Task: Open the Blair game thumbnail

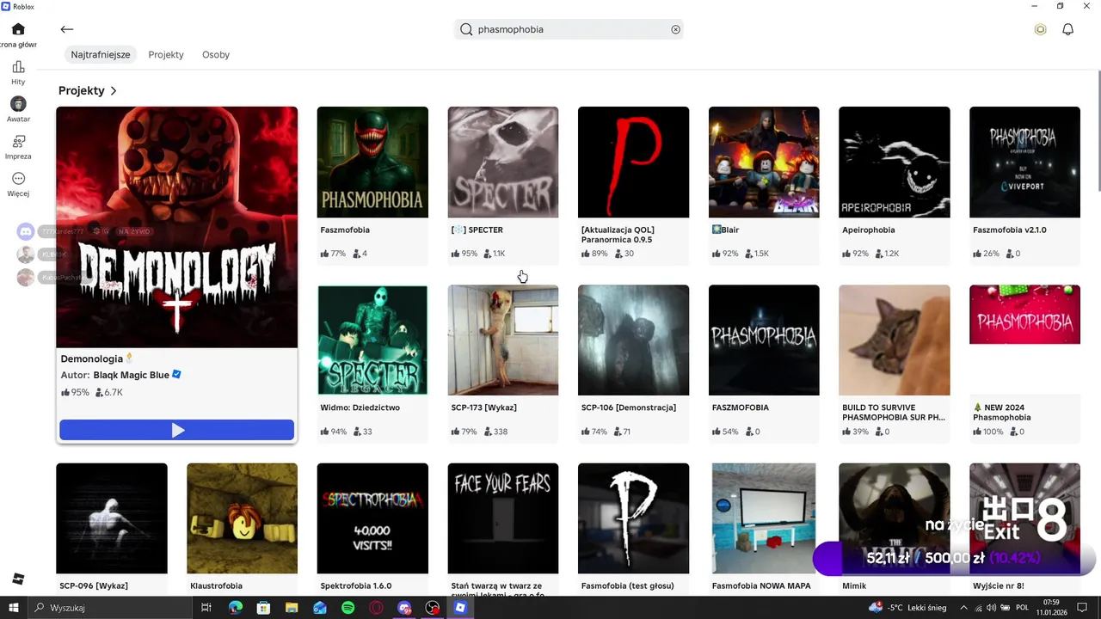Action: (764, 162)
